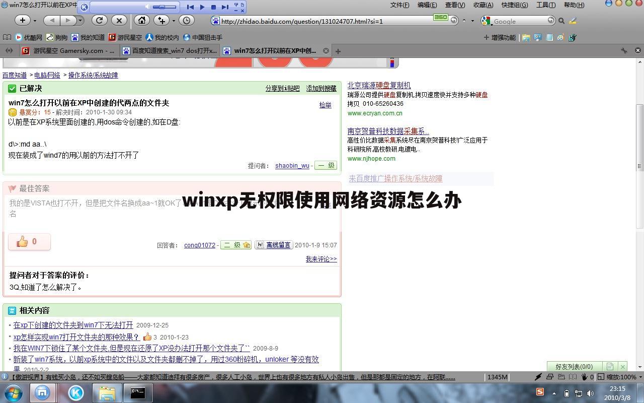Click the mouse-gesture hand icon in the status bar
Image resolution: width=644 pixels, height=403 pixels.
[x=585, y=377]
